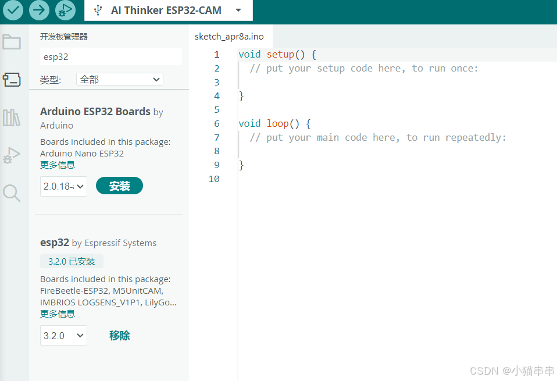557x381 pixels.
Task: Start debugging with the debug play icon
Action: [65, 9]
